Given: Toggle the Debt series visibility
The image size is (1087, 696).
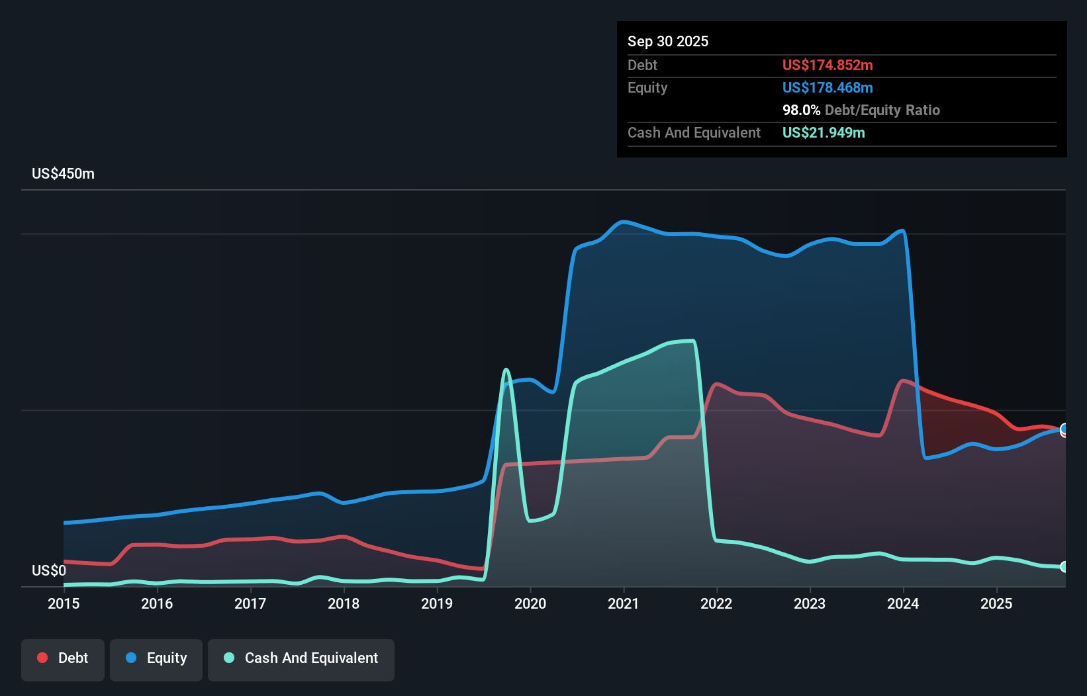Looking at the screenshot, I should (63, 658).
